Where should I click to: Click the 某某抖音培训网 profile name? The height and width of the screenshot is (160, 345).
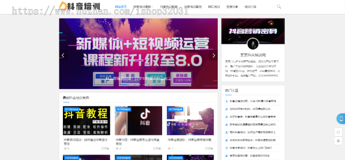253,55
